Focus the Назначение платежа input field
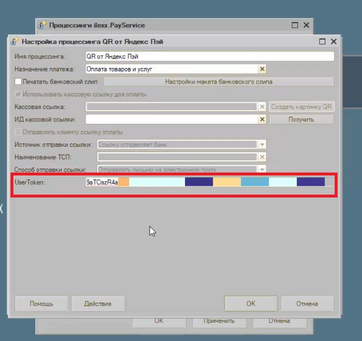The height and width of the screenshot is (341, 362). pyautogui.click(x=172, y=69)
